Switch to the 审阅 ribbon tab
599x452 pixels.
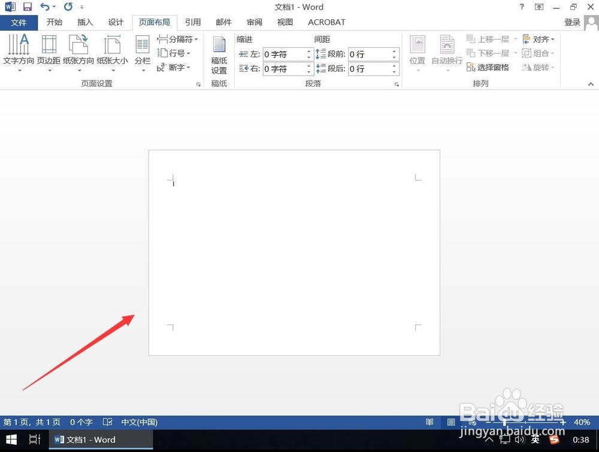point(254,22)
